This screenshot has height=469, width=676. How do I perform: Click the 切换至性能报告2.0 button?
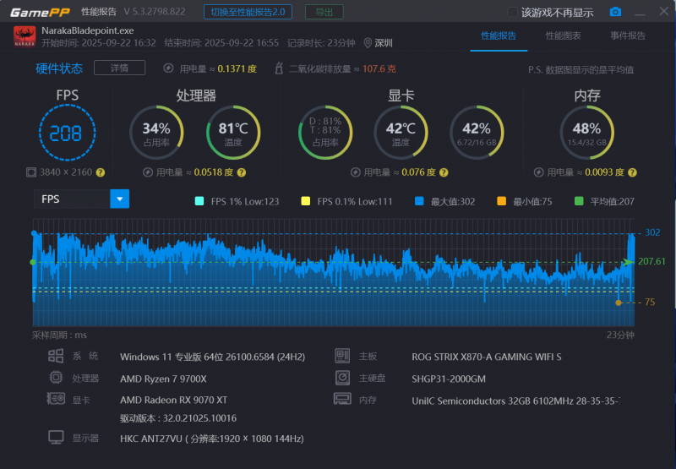click(248, 12)
